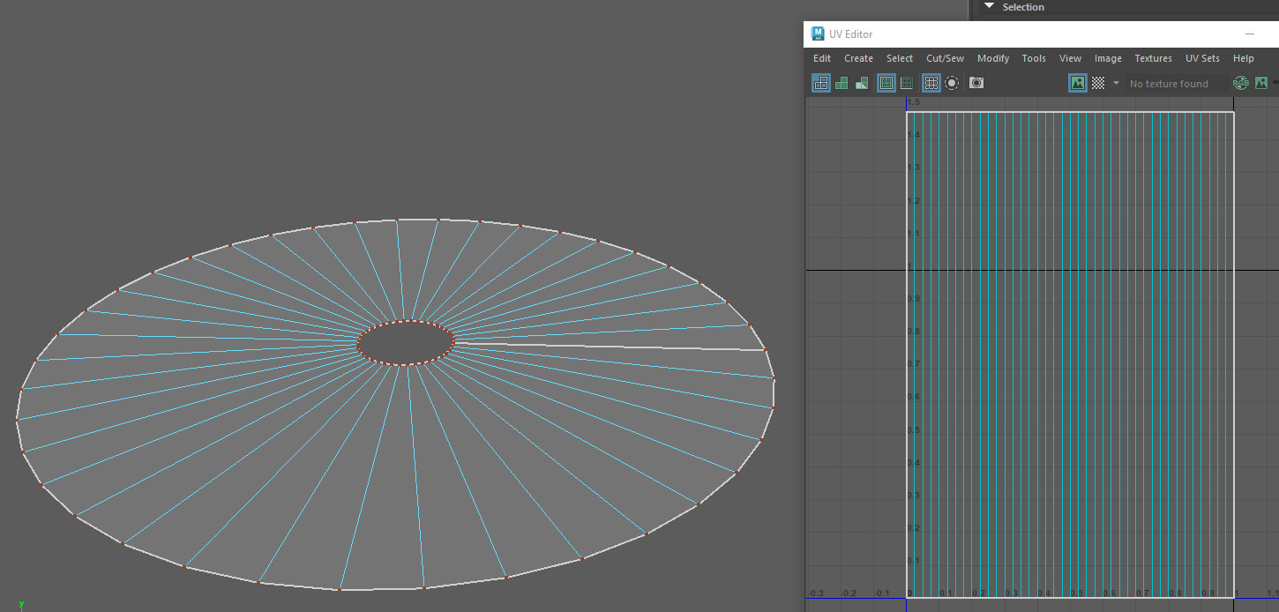This screenshot has width=1279, height=612.
Task: Click the RGB channels display icon
Action: coord(1240,83)
